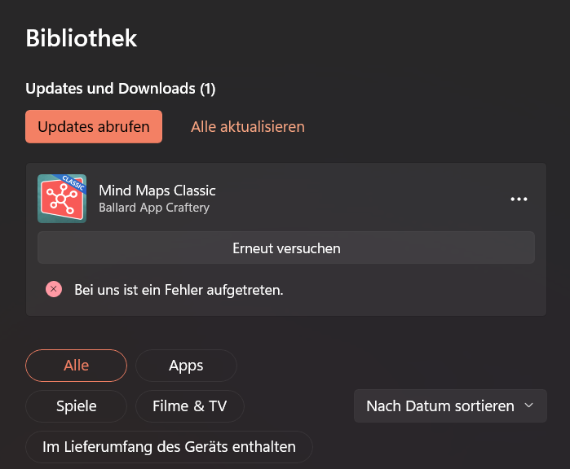Open three-dot options for Mind Maps Classic
Screen dimensions: 570x469
(x=519, y=199)
